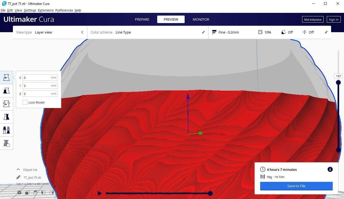The width and height of the screenshot is (344, 199).
Task: Switch to 3D isometric camera view
Action: coord(19,192)
